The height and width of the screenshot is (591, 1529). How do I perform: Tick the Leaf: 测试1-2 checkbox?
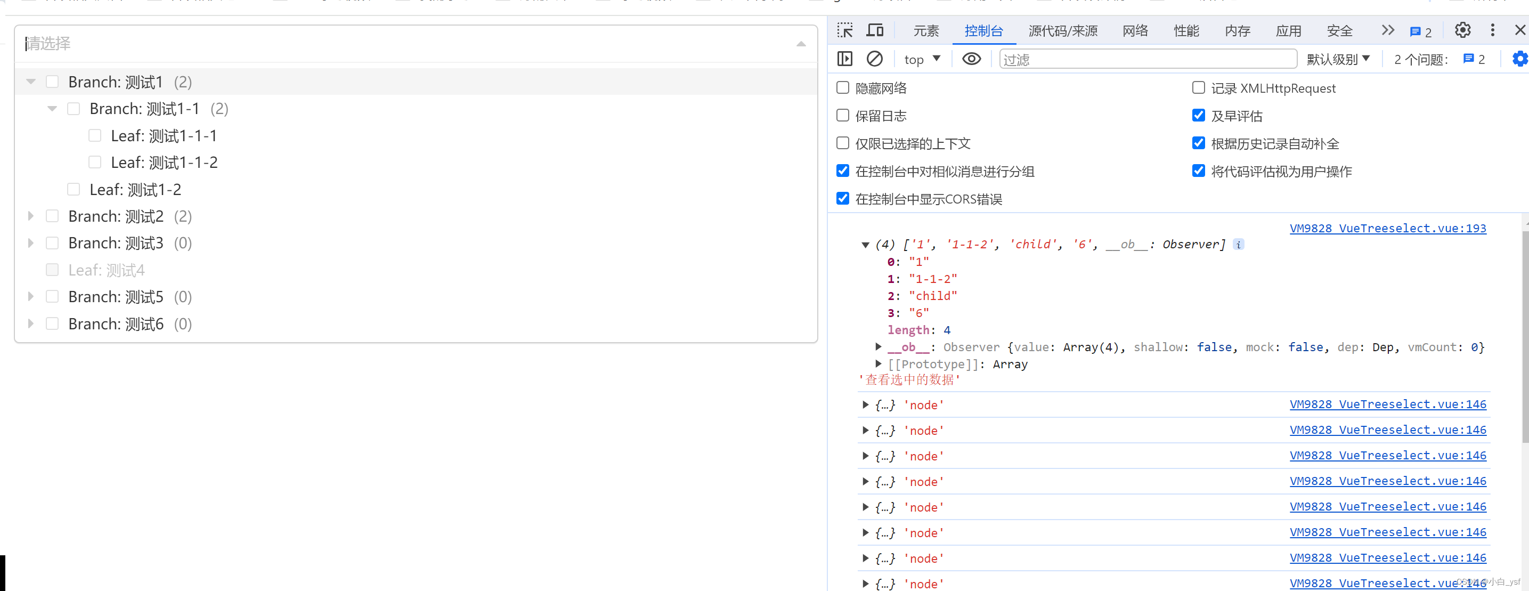tap(74, 190)
